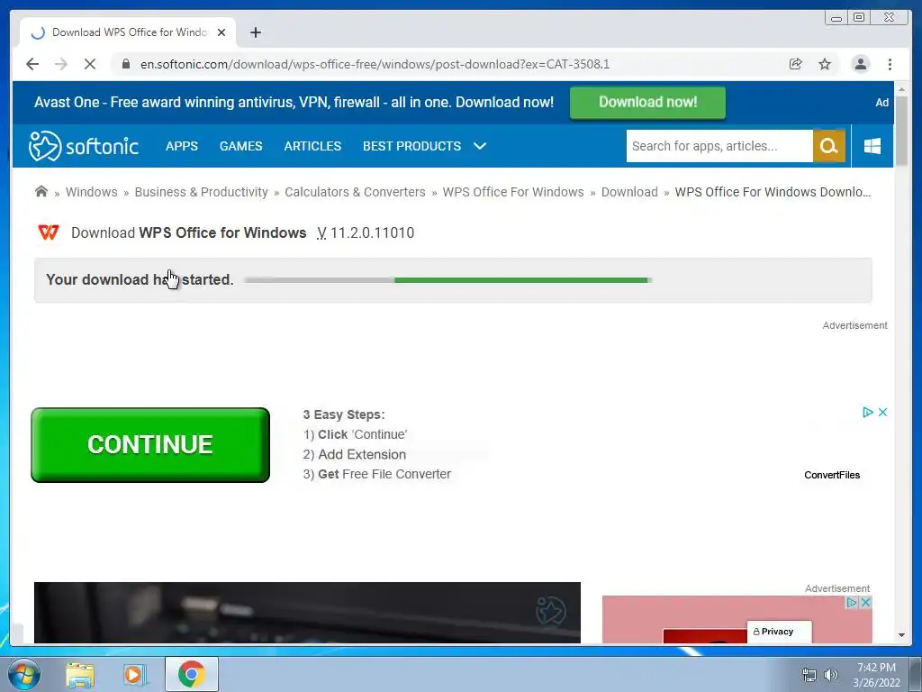This screenshot has height=692, width=922.
Task: Open WPS Office For Windows breadcrumb
Action: 512,192
